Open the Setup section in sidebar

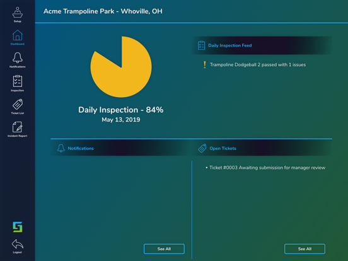tap(17, 14)
